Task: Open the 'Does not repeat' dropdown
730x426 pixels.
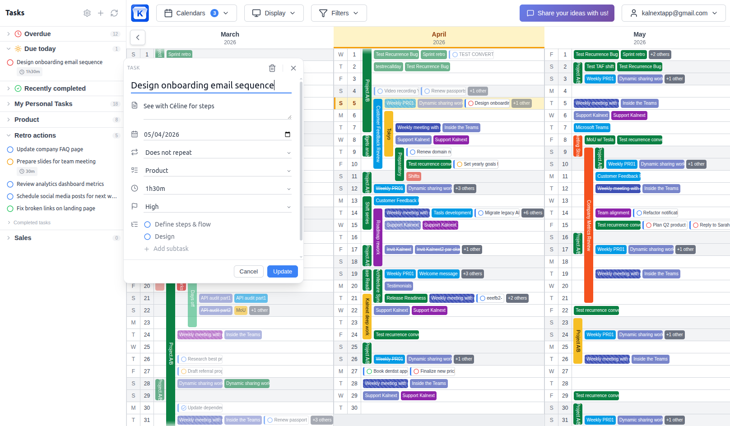Action: tap(218, 153)
